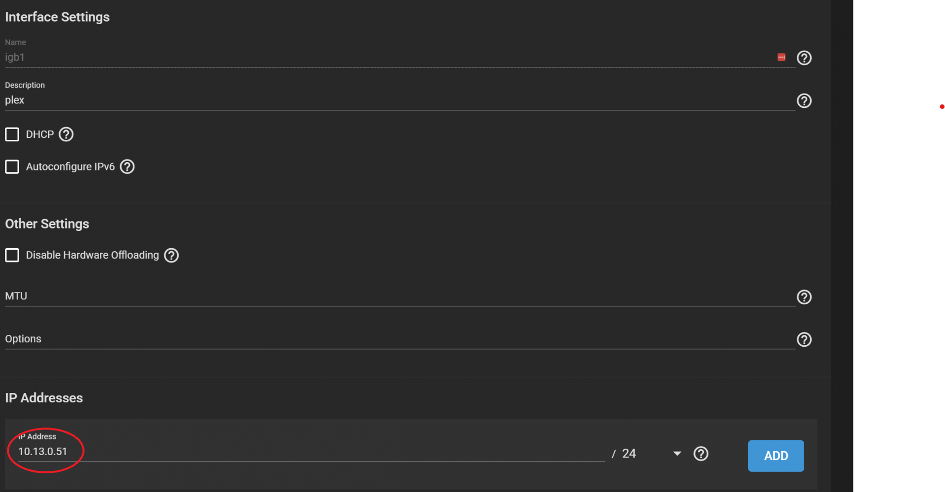945x492 pixels.
Task: Add the IP address with ADD button
Action: coord(776,456)
